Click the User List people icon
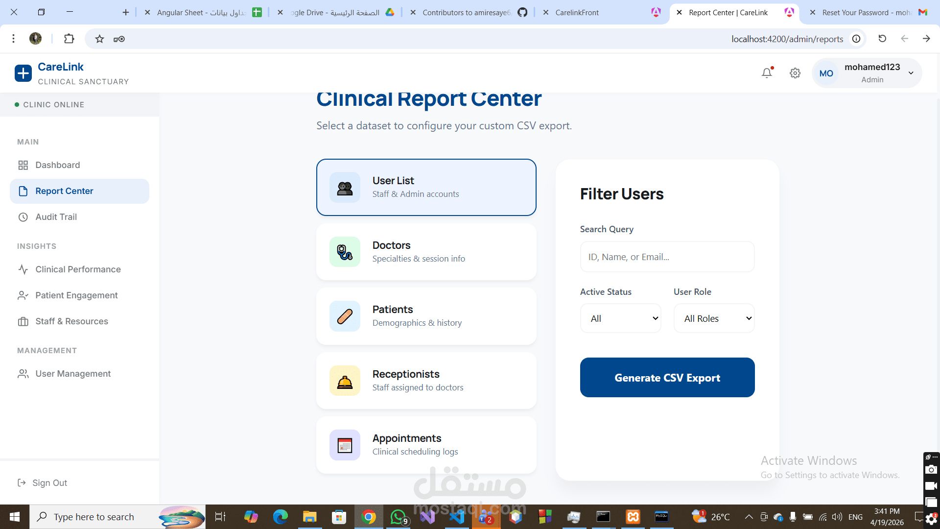This screenshot has width=940, height=529. 345,187
